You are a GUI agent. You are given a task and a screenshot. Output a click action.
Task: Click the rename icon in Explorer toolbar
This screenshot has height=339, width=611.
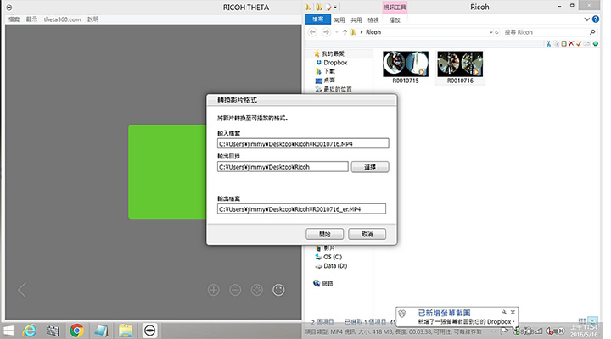pos(587,43)
